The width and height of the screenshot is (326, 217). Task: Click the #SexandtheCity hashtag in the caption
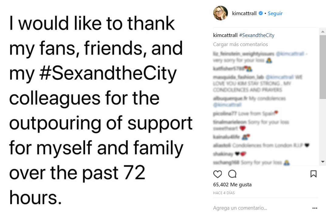(x=257, y=35)
